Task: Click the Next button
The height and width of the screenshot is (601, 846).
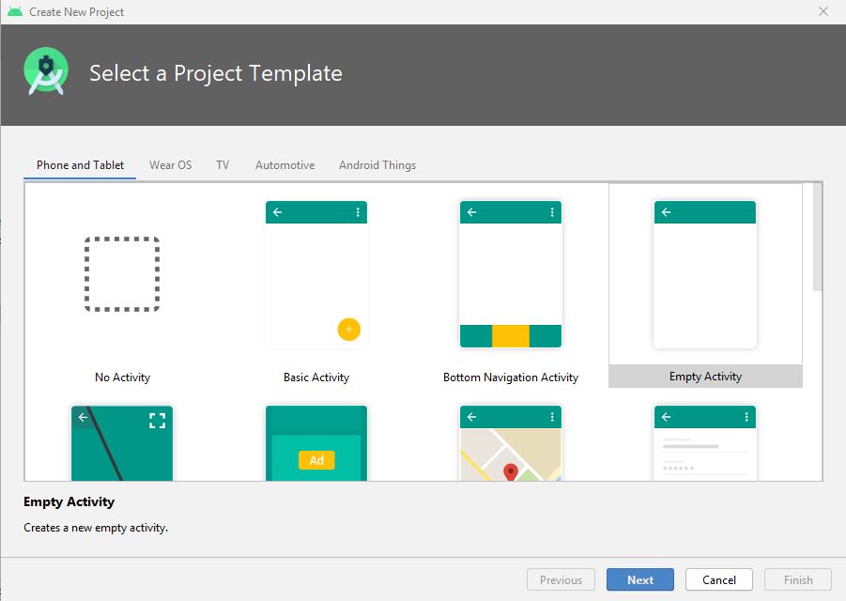Action: 639,580
